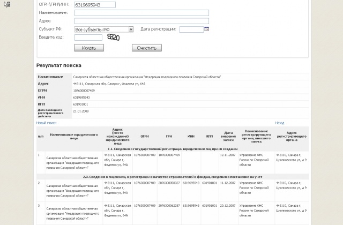Click into the Адрес text field
This screenshot has width=343, height=225.
141,21
